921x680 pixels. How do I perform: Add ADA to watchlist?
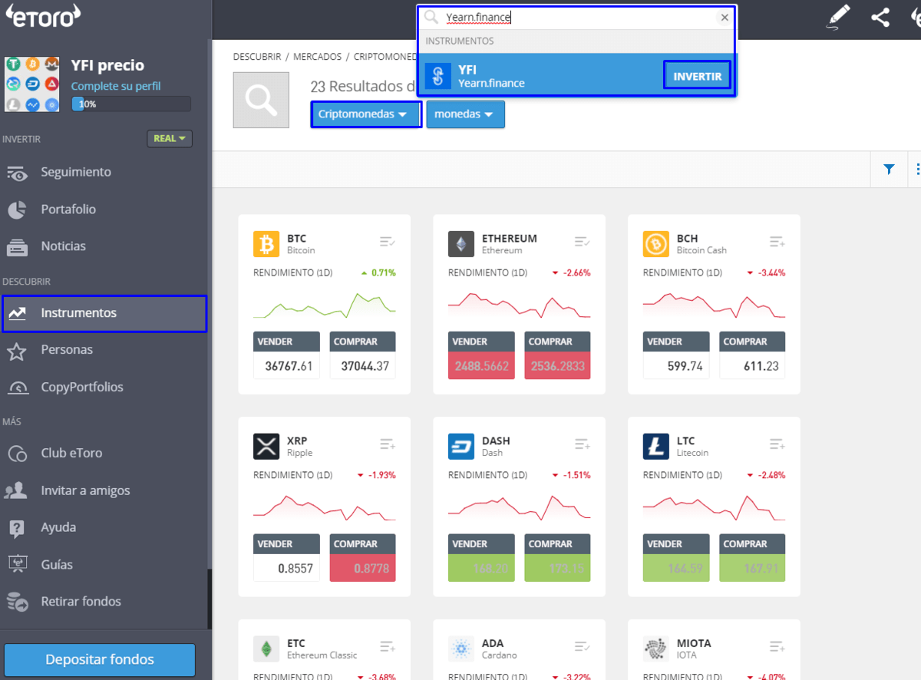(583, 646)
